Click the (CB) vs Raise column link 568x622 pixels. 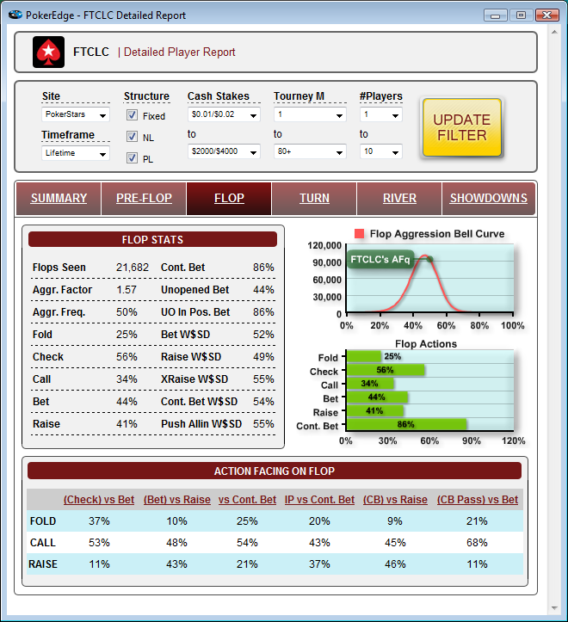pyautogui.click(x=395, y=500)
